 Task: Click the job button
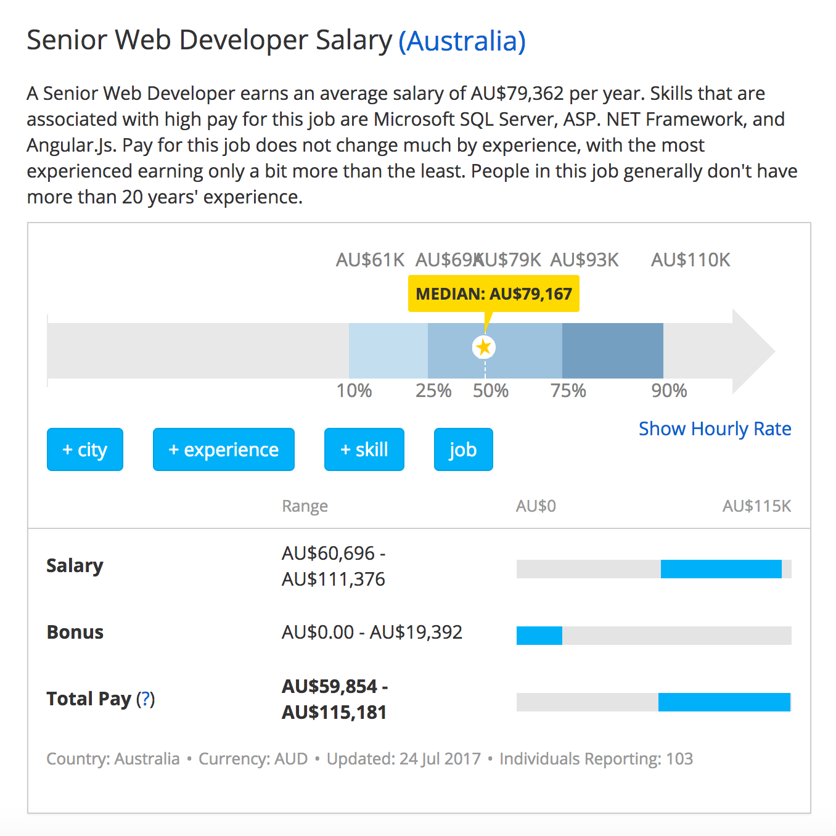[463, 449]
